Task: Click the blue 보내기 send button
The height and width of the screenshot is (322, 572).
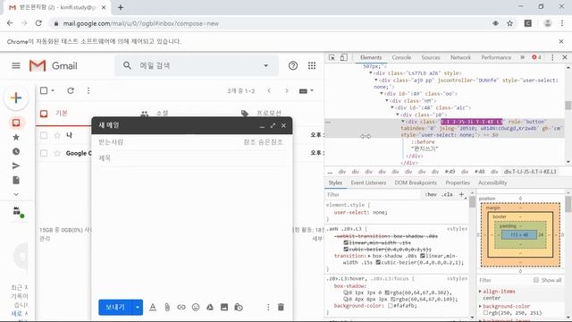Action: 115,308
